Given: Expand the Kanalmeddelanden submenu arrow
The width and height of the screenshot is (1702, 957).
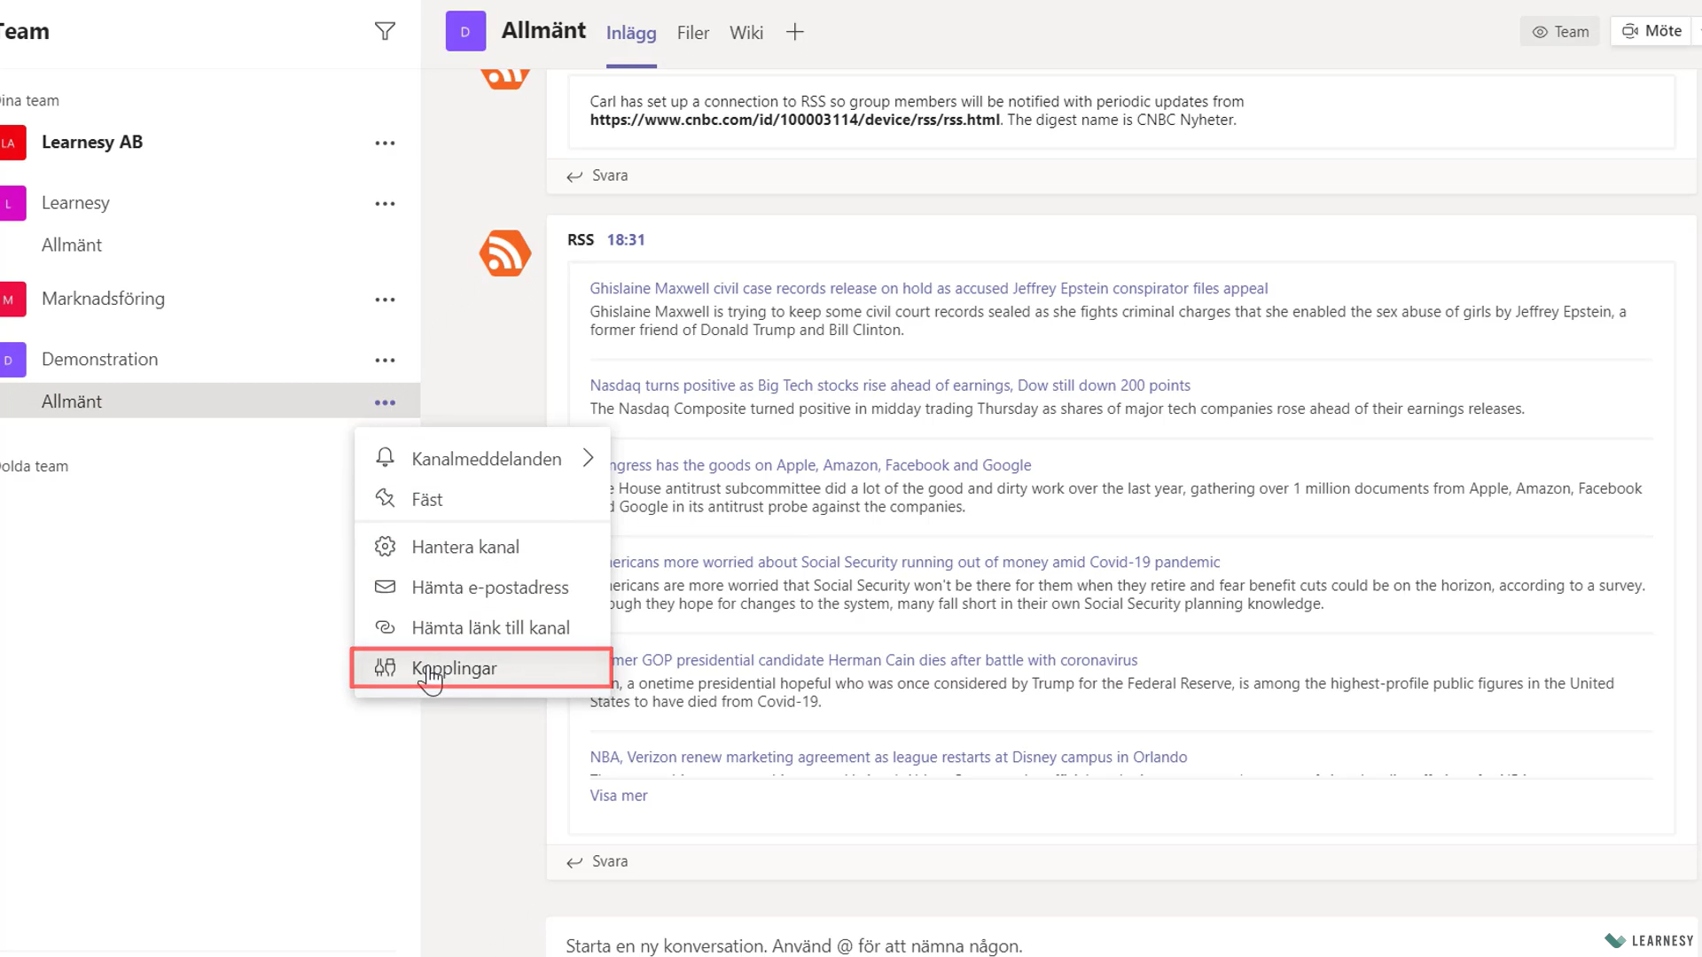Looking at the screenshot, I should (588, 458).
